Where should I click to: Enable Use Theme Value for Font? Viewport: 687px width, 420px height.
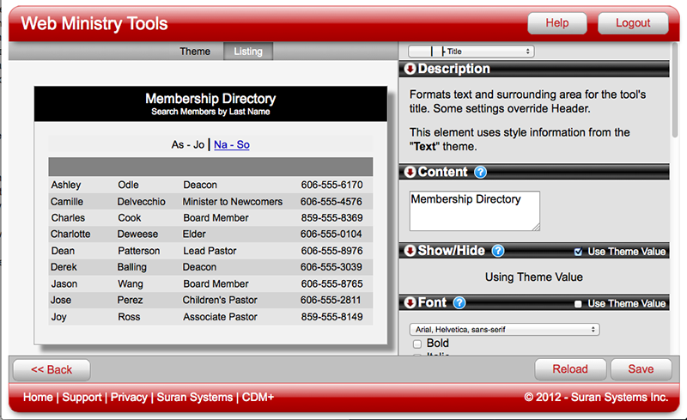tap(578, 304)
